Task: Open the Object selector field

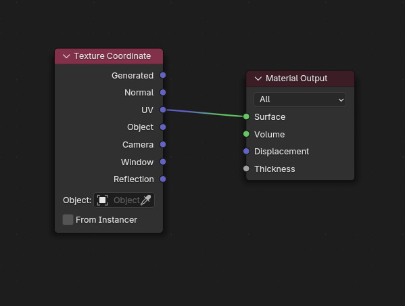Action: (x=124, y=200)
